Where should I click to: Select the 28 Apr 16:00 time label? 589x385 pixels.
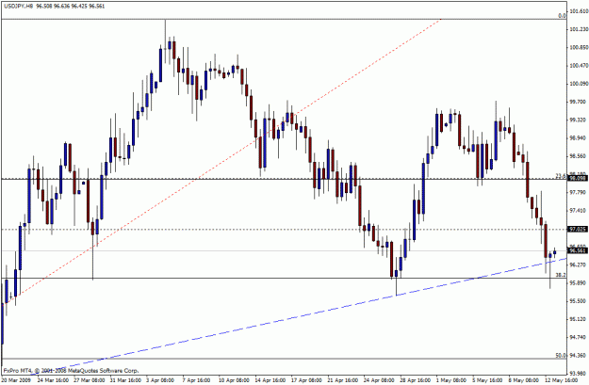[x=415, y=380]
